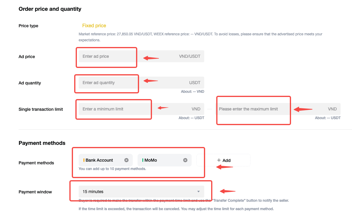This screenshot has height=220, width=352.
Task: Click the green marker on MoMo
Action: tap(143, 160)
